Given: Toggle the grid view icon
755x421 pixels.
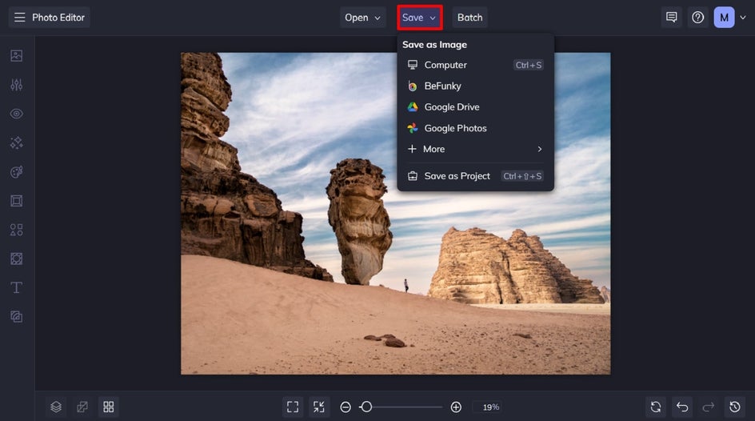Looking at the screenshot, I should [109, 407].
